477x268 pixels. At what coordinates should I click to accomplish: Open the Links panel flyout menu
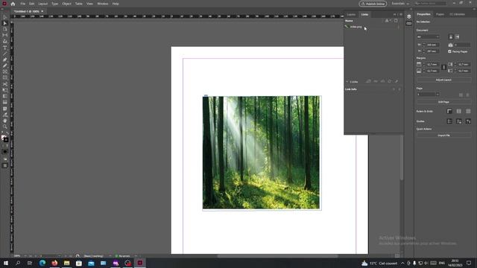[x=401, y=14]
